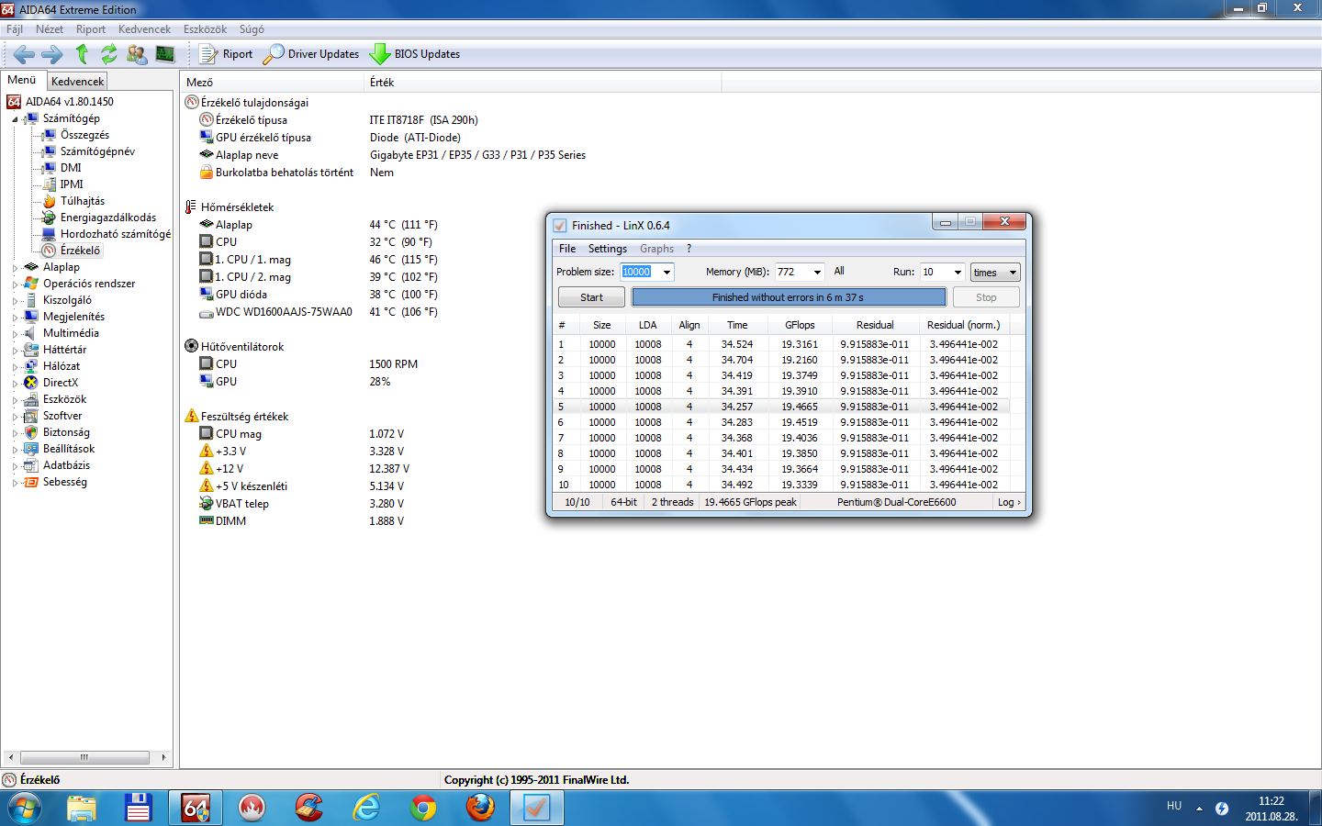Expand the Kiszolgáló tree node
This screenshot has width=1322, height=826.
coord(15,301)
